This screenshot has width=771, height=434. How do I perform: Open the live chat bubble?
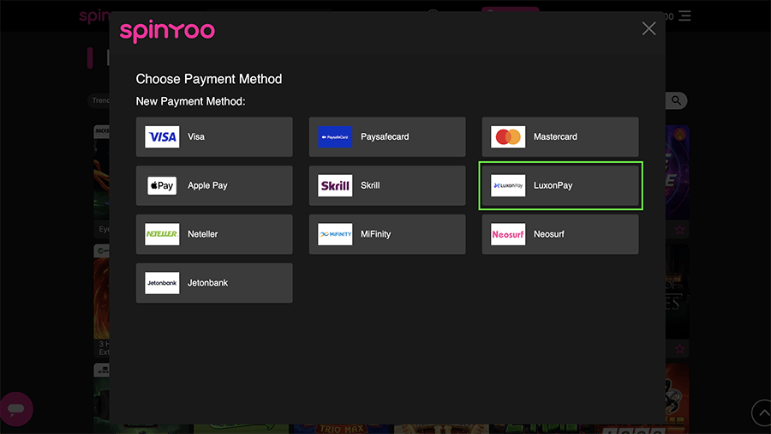(16, 409)
